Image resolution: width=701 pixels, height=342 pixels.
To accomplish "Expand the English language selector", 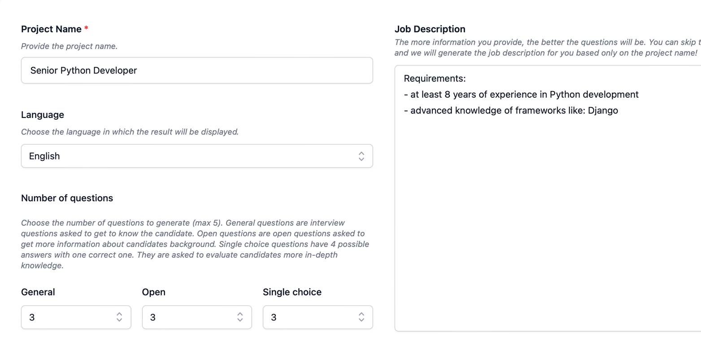I will (196, 156).
